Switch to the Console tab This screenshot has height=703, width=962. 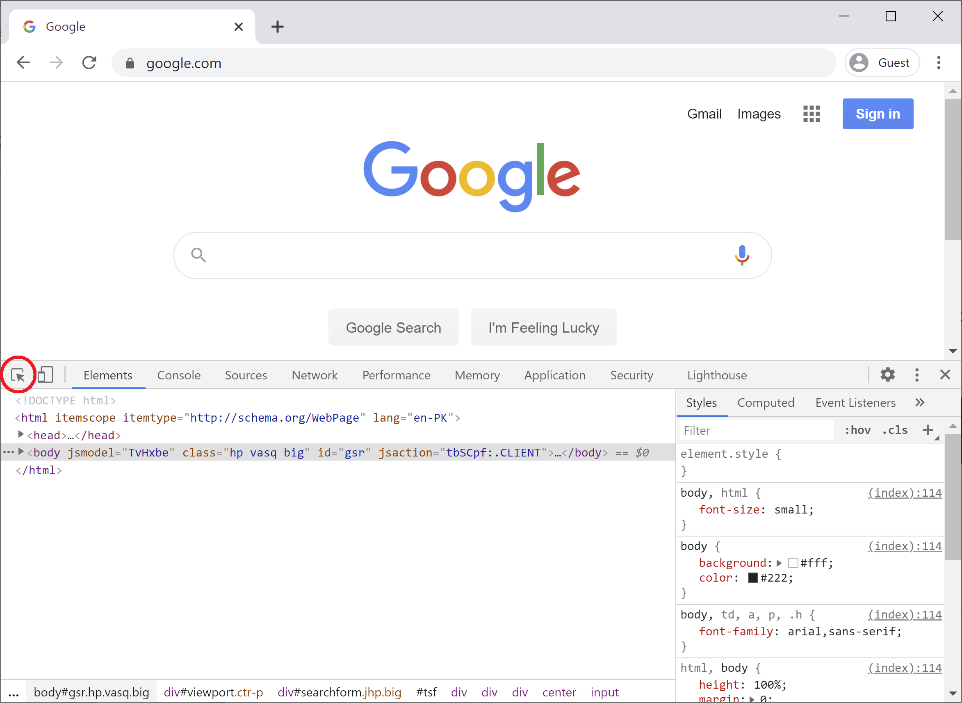click(179, 375)
